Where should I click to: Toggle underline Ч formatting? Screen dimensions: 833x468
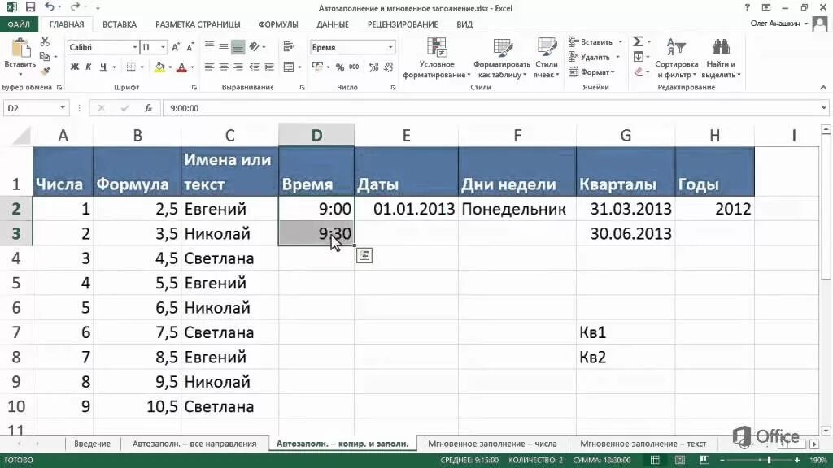coord(103,67)
